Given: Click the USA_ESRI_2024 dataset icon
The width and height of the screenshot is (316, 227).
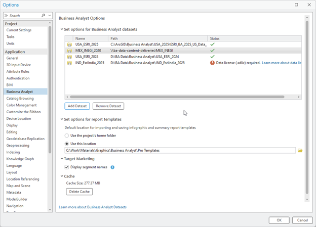Looking at the screenshot, I should (69, 57).
